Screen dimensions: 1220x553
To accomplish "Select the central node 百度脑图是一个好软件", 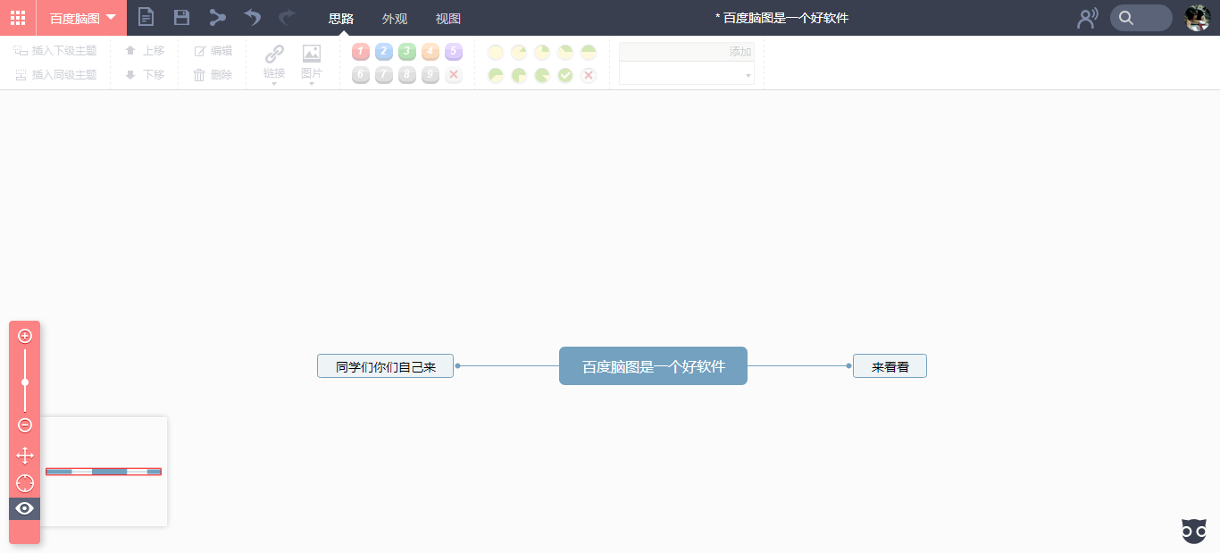I will 653,366.
